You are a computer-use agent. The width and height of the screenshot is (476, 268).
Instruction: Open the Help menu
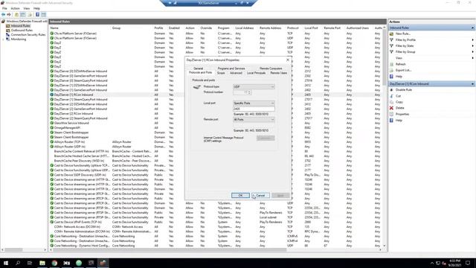click(36, 8)
